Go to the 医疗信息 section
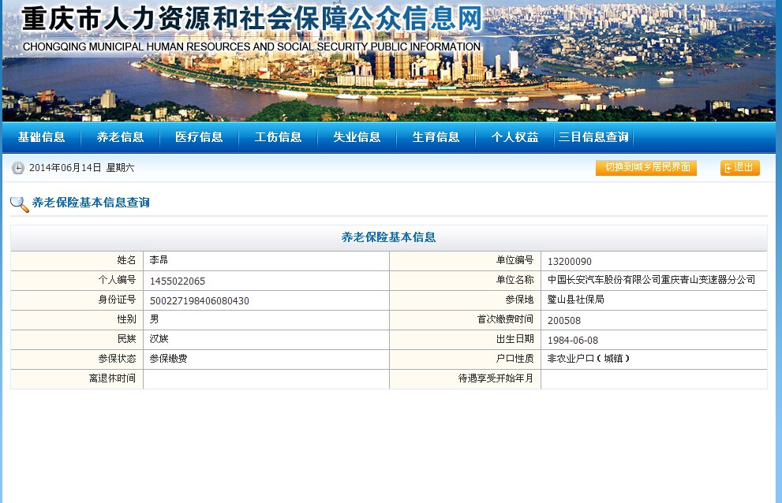Screen dimensions: 782x503 pos(199,137)
